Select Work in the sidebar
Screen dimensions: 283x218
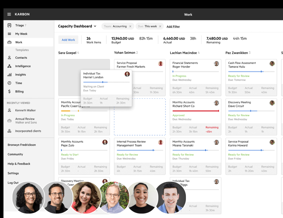[x=19, y=42]
